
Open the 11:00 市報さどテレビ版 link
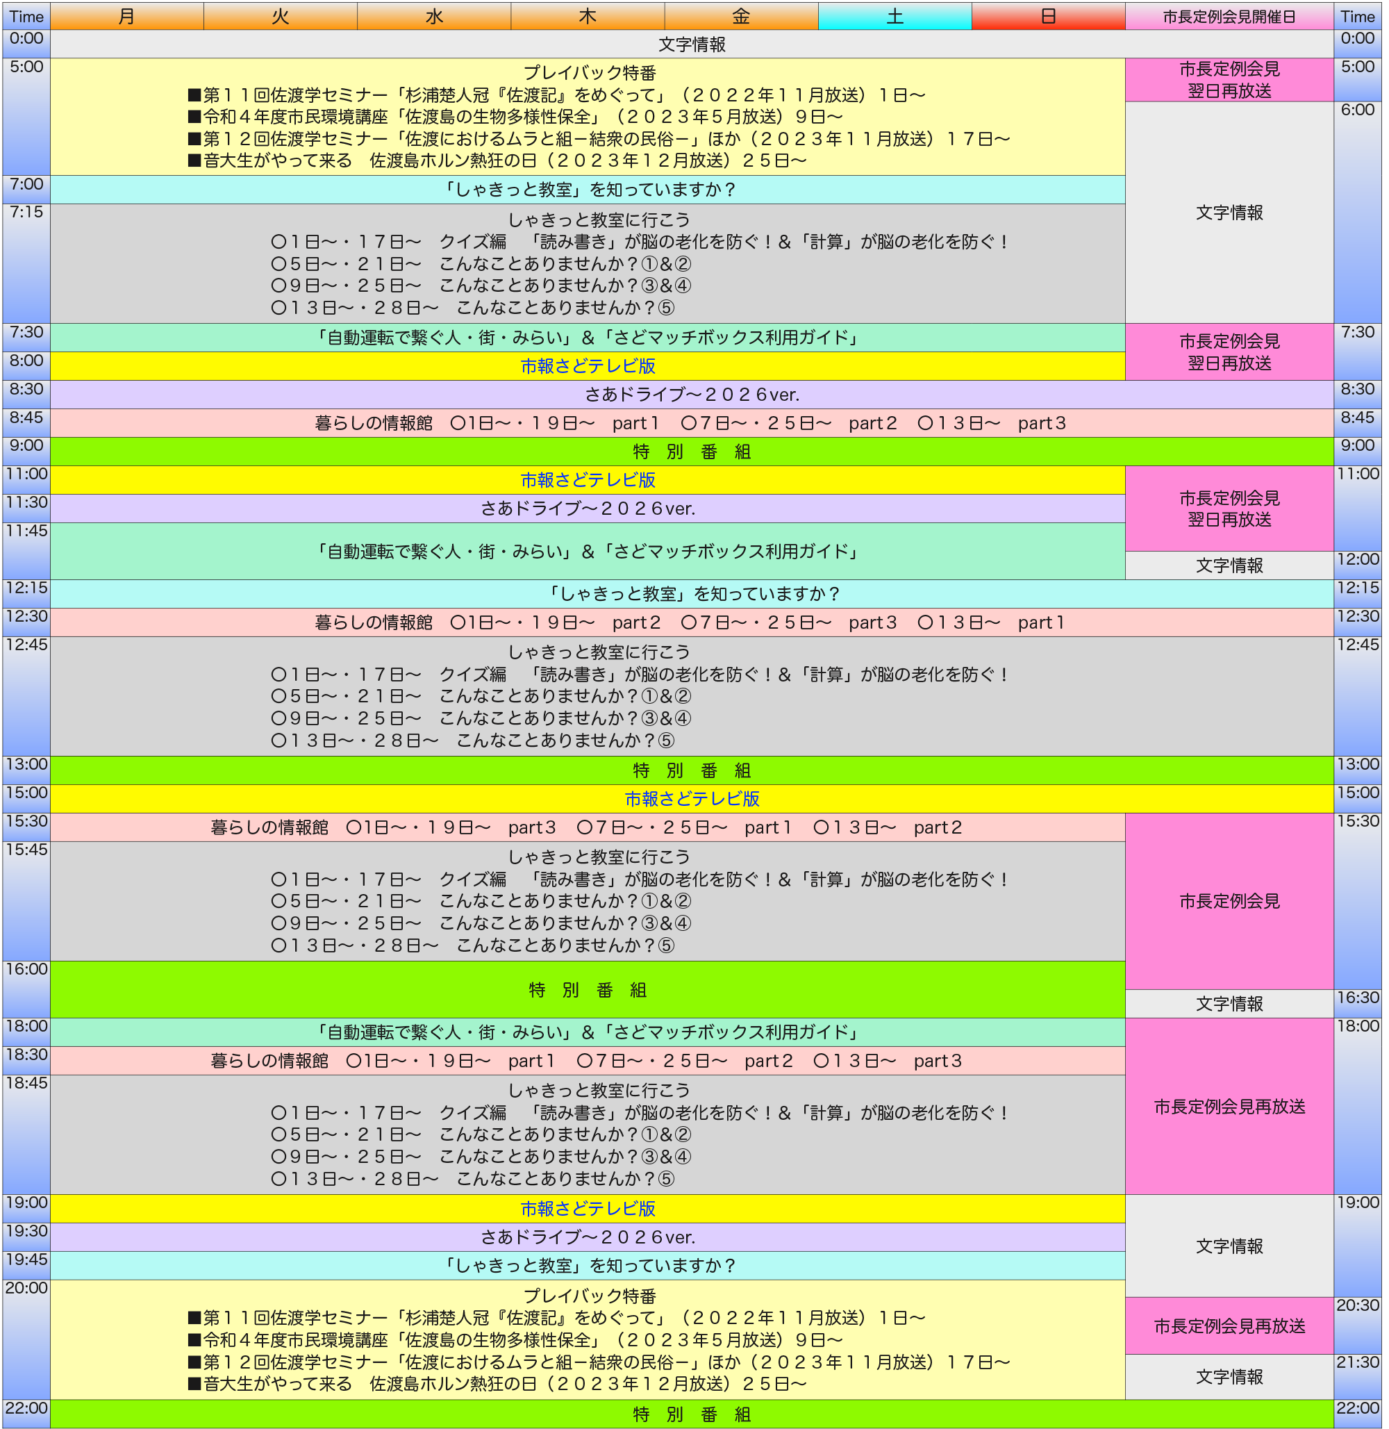(x=588, y=480)
